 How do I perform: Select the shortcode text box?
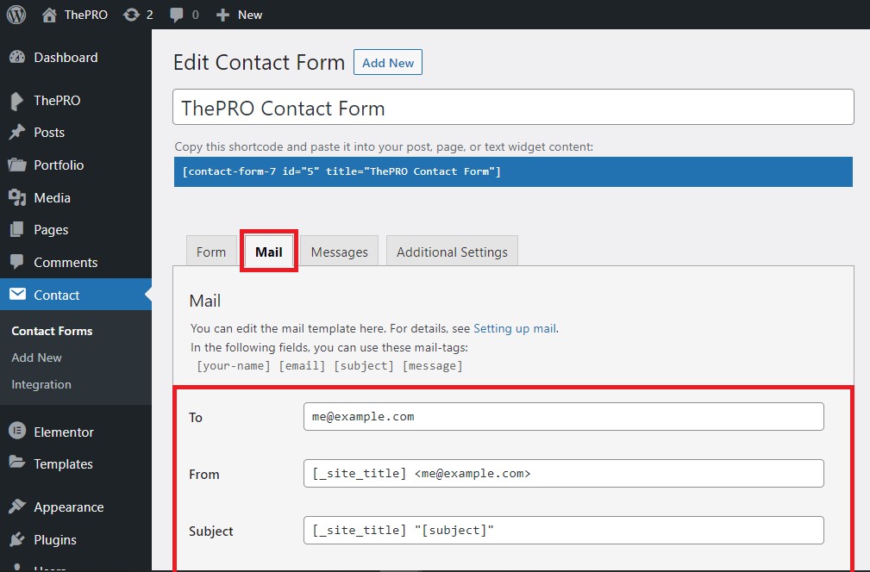coord(513,171)
